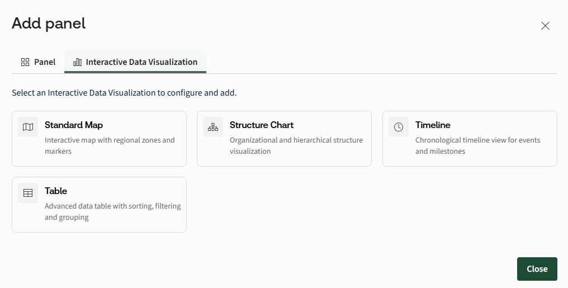The width and height of the screenshot is (568, 288).
Task: Click the green Close button
Action: pyautogui.click(x=537, y=269)
